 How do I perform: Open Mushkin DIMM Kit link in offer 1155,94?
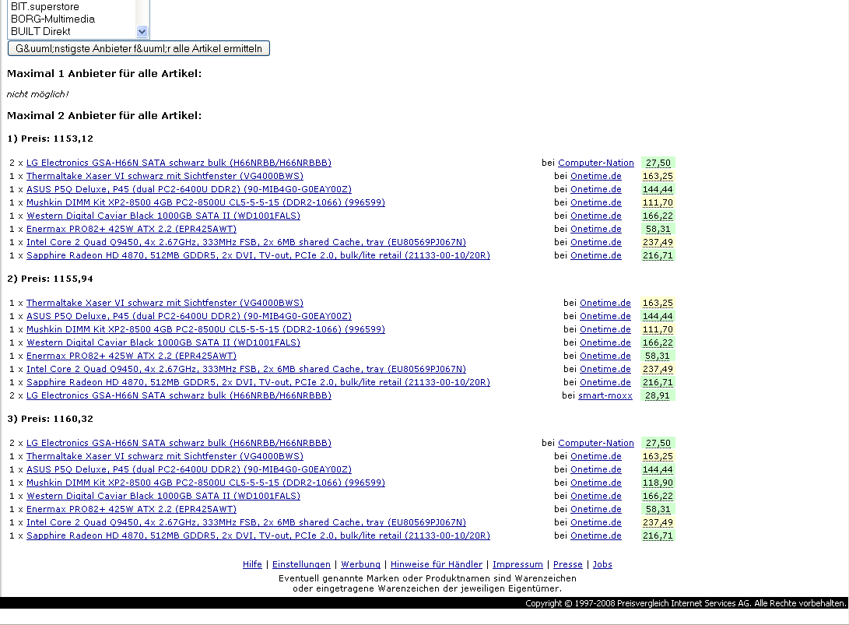point(205,329)
